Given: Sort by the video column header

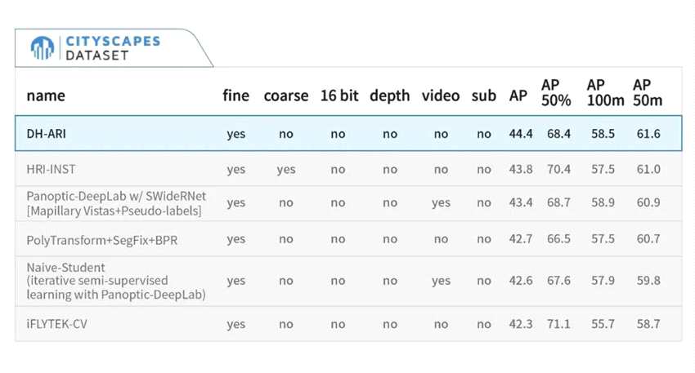Looking at the screenshot, I should click(x=441, y=95).
